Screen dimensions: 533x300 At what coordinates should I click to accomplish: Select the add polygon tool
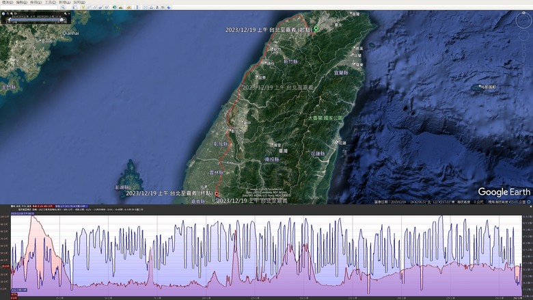pos(89,7)
